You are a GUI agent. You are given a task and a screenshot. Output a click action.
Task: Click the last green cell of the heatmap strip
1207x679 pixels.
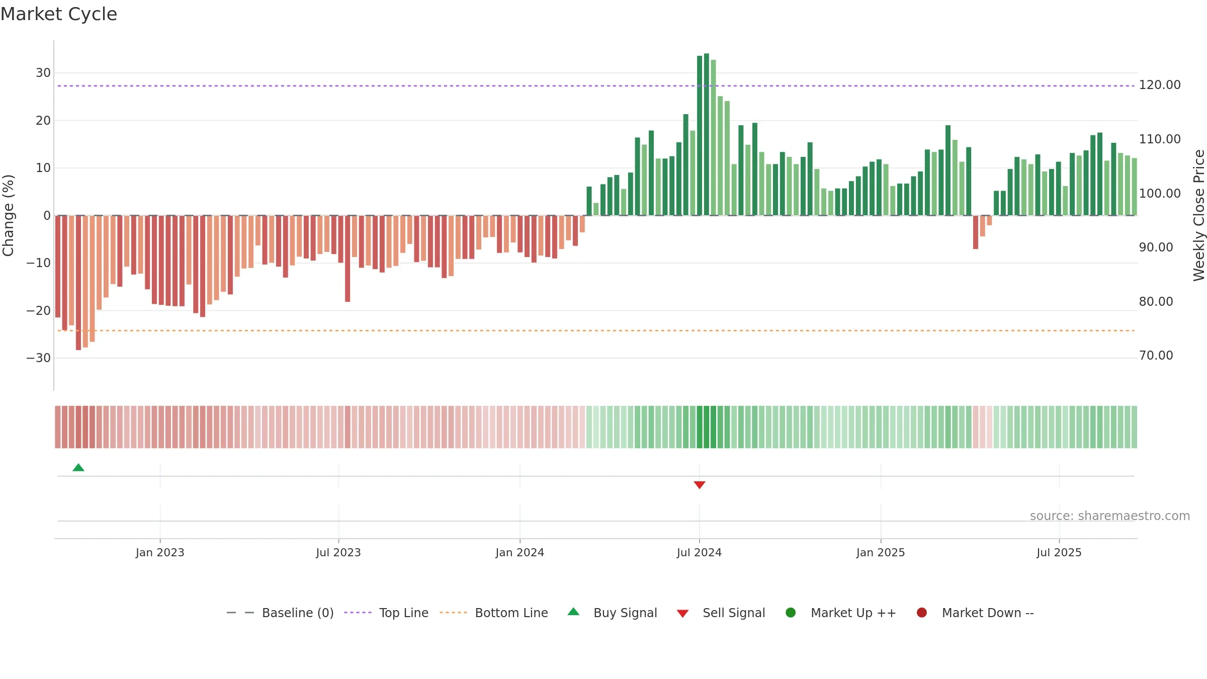tap(1134, 427)
